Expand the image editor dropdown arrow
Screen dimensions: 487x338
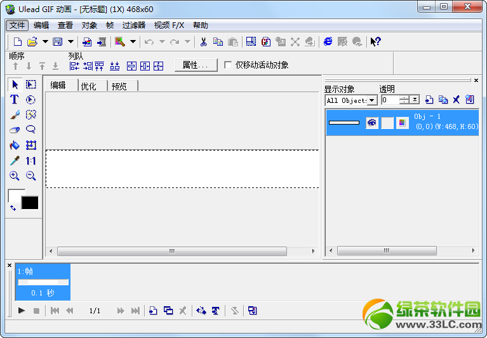tap(133, 41)
